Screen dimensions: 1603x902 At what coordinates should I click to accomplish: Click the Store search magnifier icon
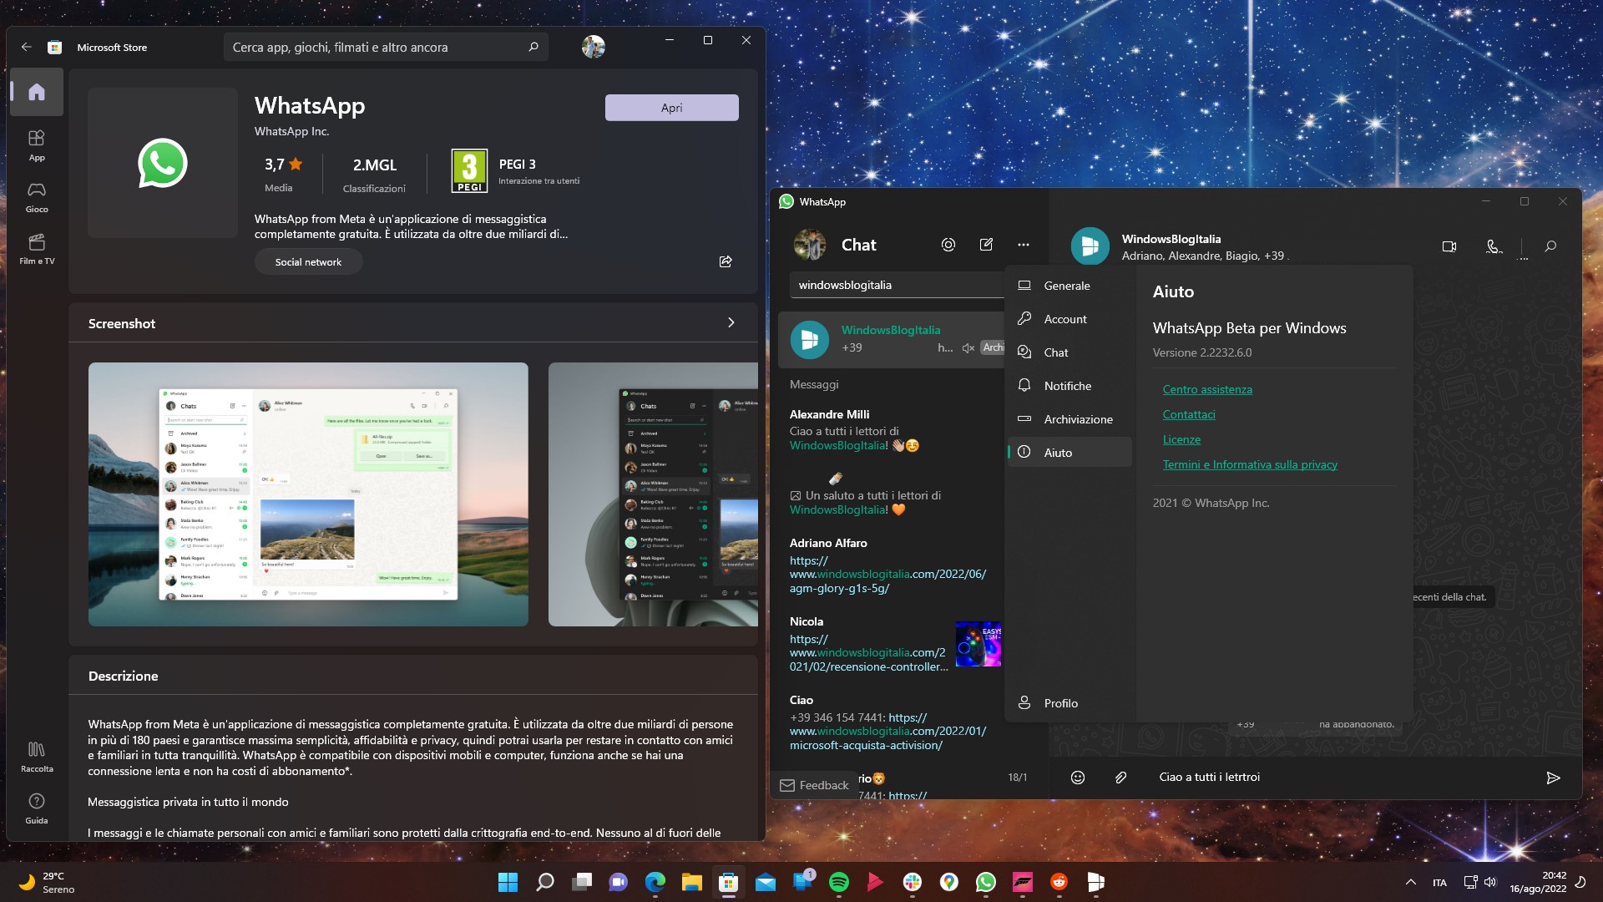533,48
